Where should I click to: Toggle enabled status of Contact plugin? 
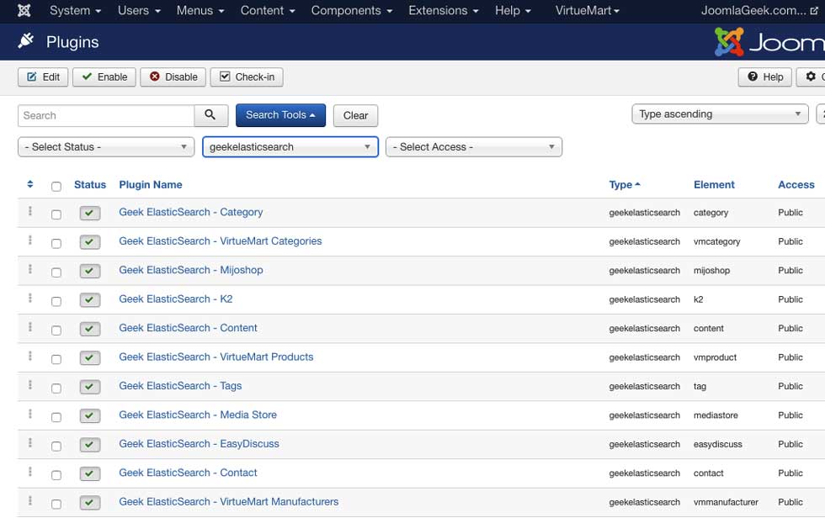(90, 473)
